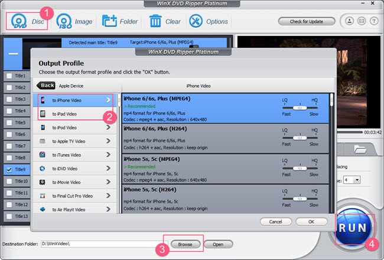This screenshot has width=384, height=260.
Task: Click the video preview seek bar
Action: (x=350, y=132)
